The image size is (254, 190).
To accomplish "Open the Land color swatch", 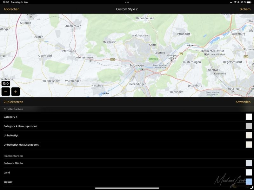I will [249, 172].
